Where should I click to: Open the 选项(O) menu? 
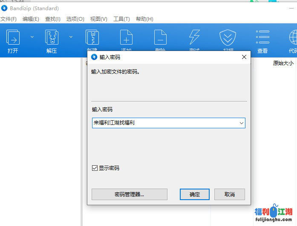point(75,19)
